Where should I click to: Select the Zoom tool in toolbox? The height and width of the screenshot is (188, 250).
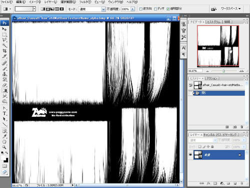pyautogui.click(x=4, y=147)
